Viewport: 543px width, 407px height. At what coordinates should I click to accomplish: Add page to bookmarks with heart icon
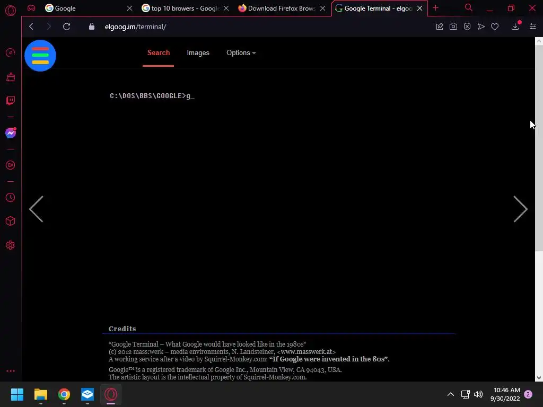pos(495,26)
